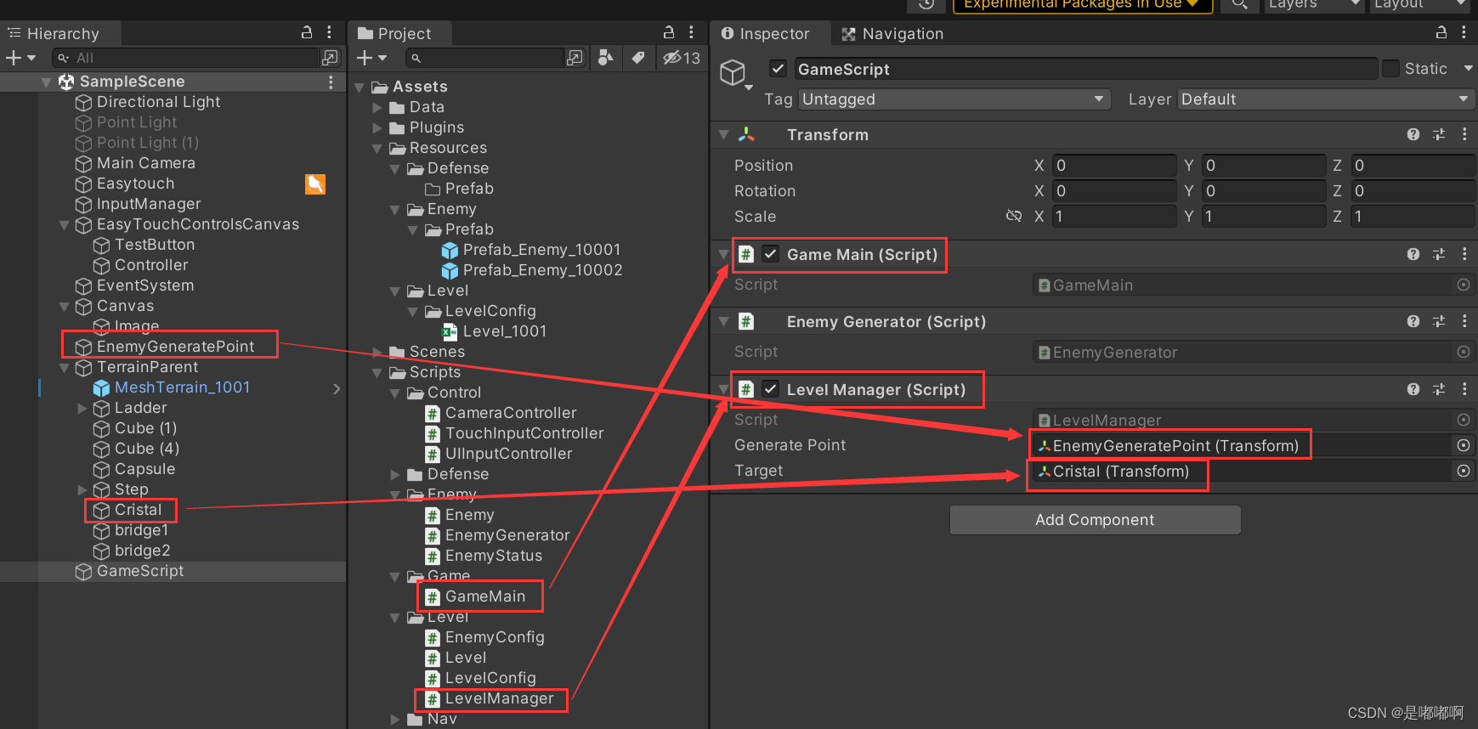The width and height of the screenshot is (1478, 729).
Task: Open Game Main component context menu
Action: pos(1464,254)
